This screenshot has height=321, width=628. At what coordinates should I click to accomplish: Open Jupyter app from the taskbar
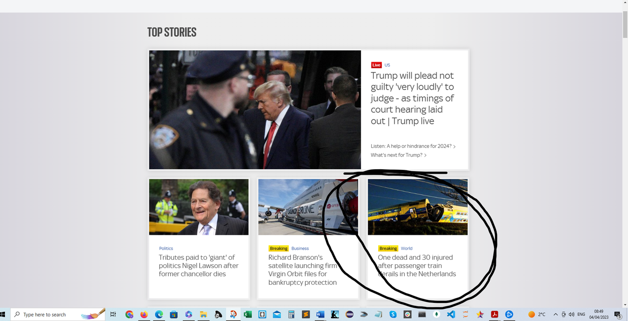(466, 314)
